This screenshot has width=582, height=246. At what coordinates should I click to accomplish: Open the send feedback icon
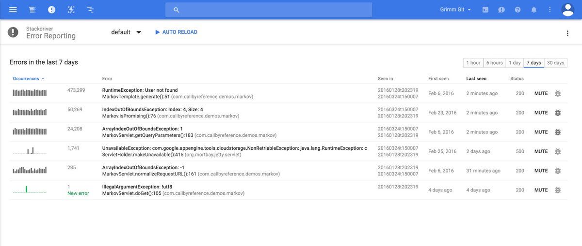(501, 10)
